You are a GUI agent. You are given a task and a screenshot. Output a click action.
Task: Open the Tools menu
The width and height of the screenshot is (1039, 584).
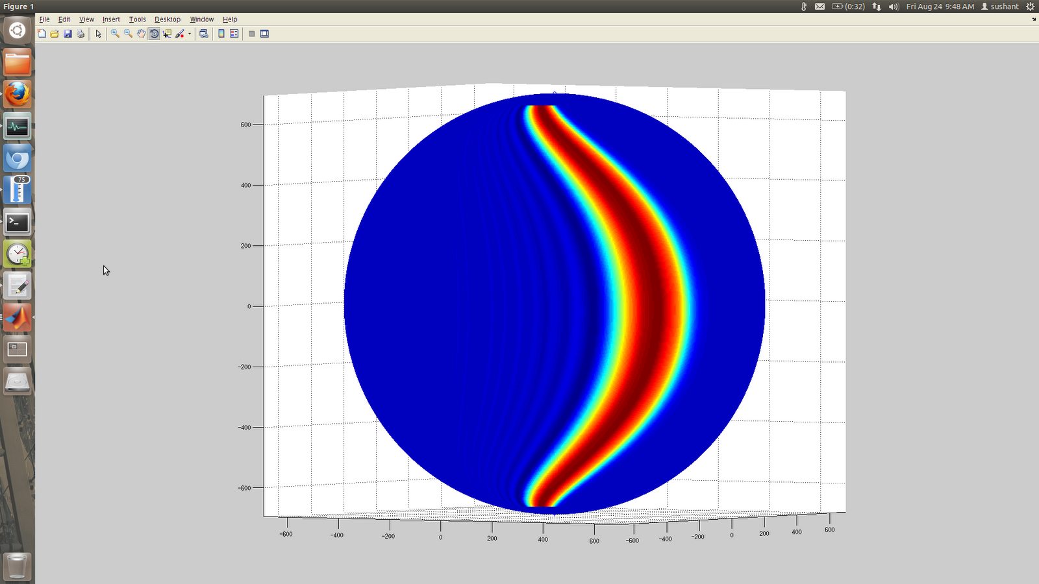coord(137,19)
